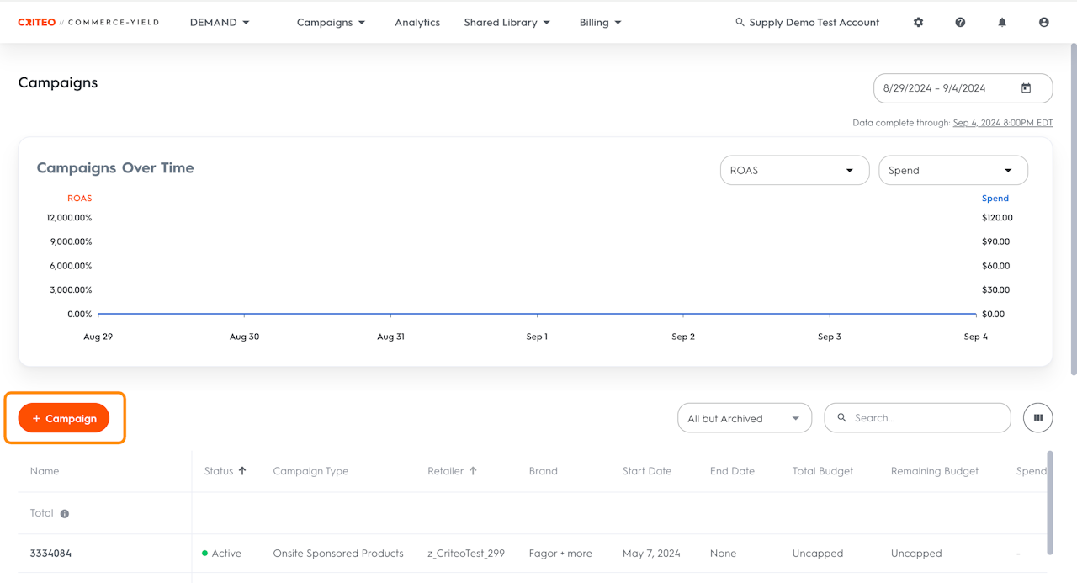
Task: Click the calendar icon in date range
Action: [1026, 88]
